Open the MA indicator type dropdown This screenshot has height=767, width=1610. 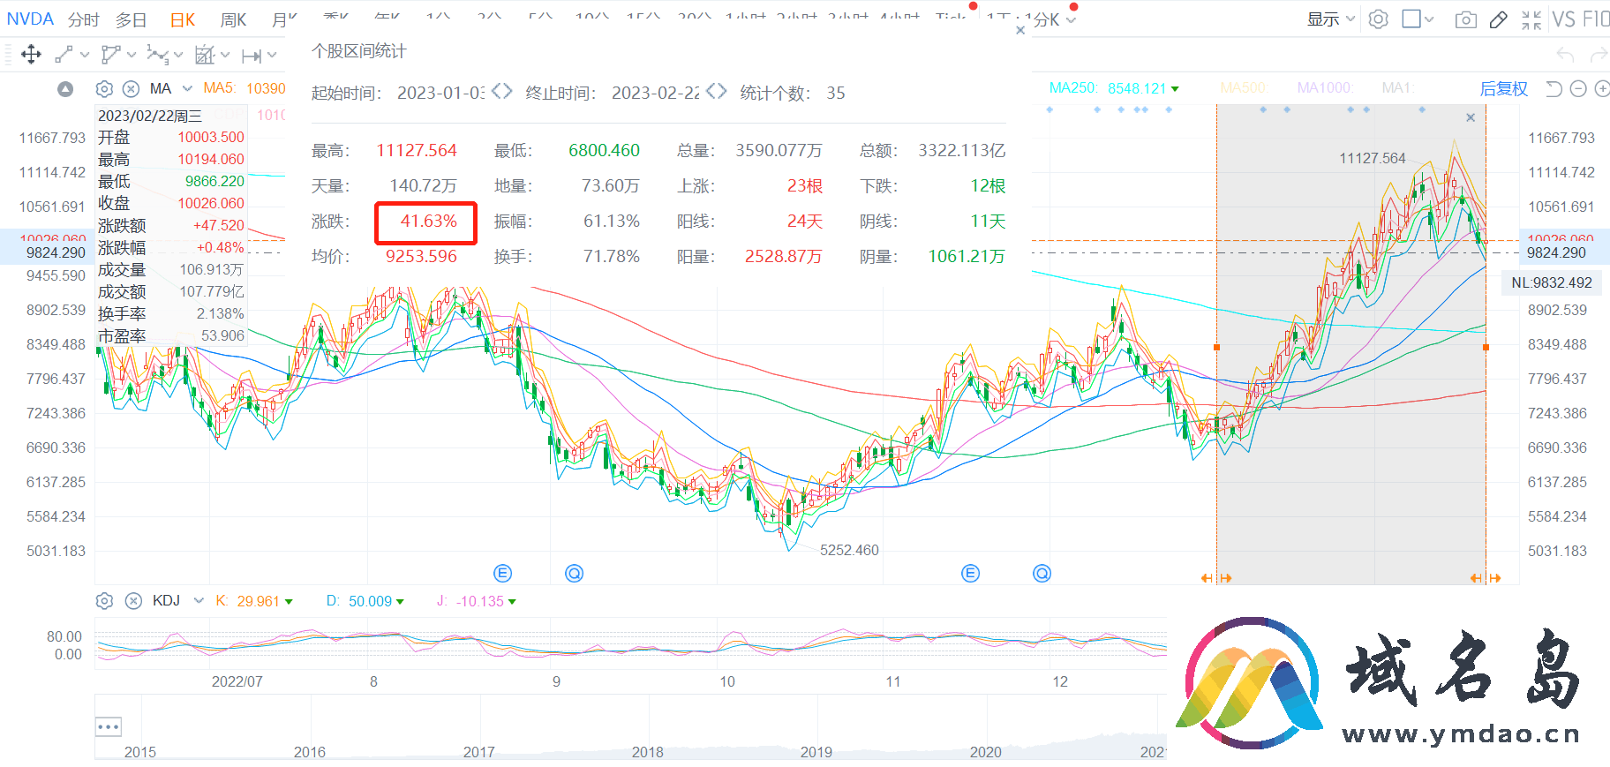[x=187, y=88]
